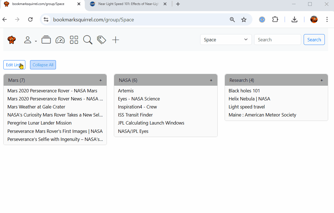Collapse the Mars (7) category header

(55, 80)
